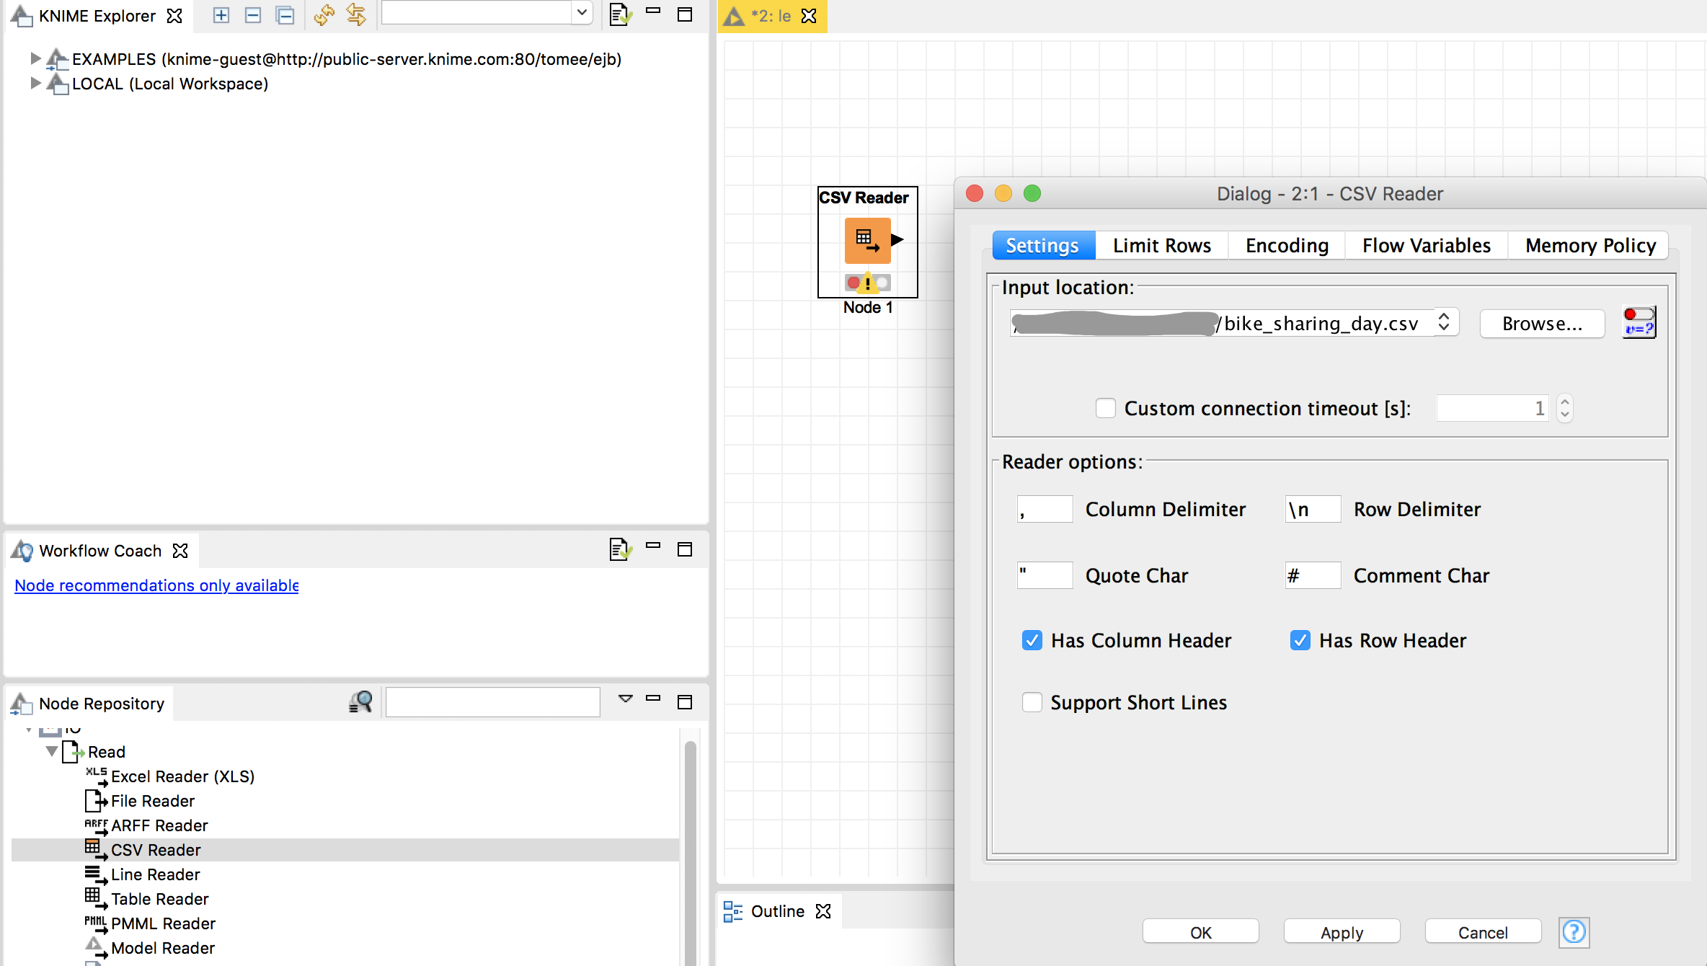Click the collapse-to-level icon in KNIME Explorer toolbar
Screen dimensions: 1707x966
(x=285, y=15)
